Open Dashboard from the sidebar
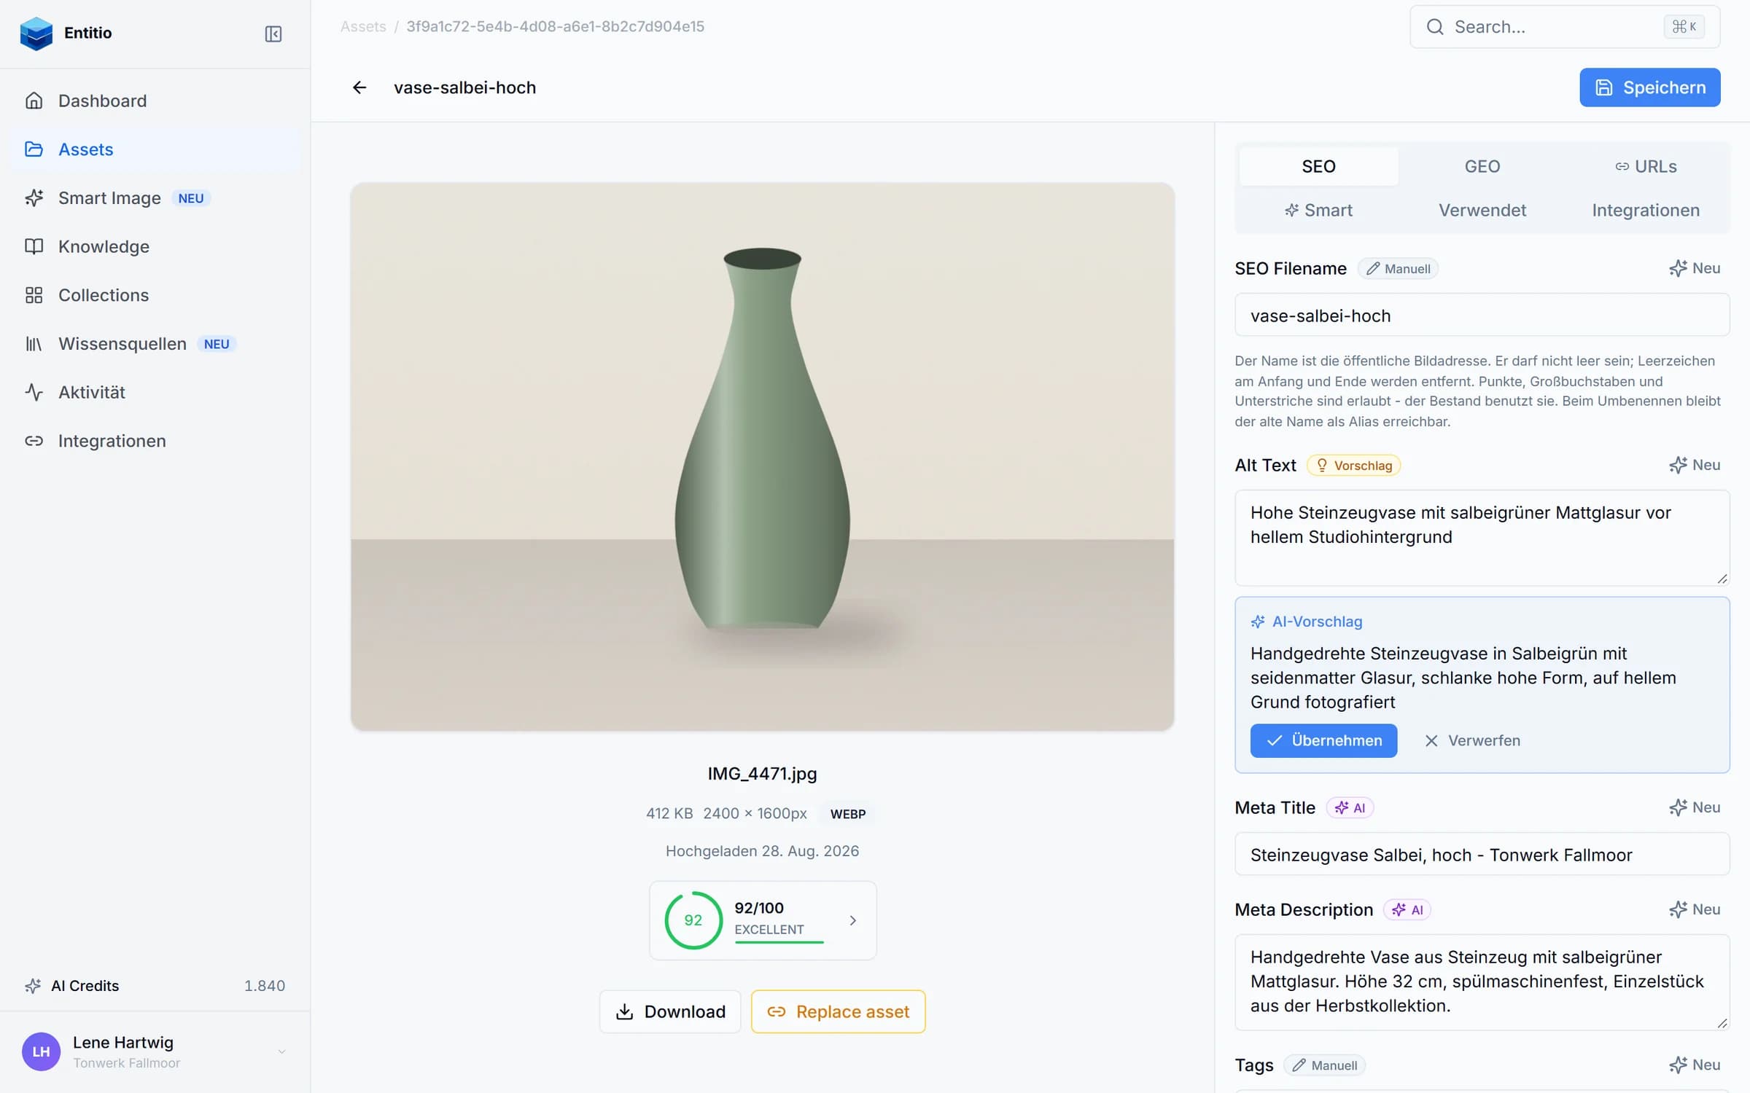Image resolution: width=1750 pixels, height=1093 pixels. pos(155,101)
